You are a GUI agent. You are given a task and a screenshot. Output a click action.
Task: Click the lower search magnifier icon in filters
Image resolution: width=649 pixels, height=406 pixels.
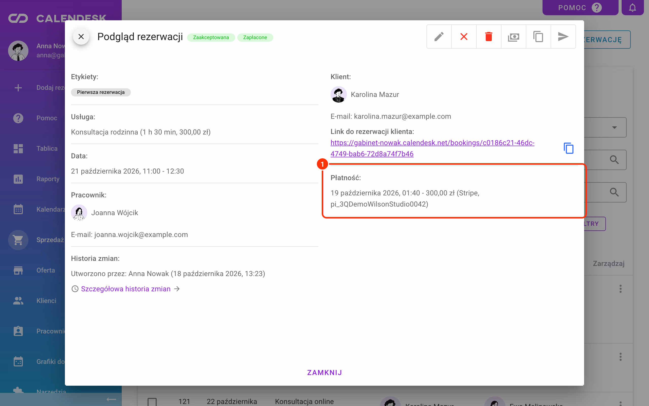tap(615, 192)
